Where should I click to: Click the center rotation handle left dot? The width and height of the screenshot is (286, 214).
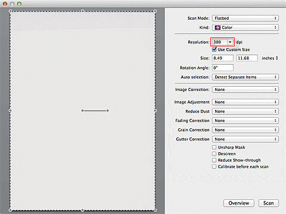click(x=83, y=111)
